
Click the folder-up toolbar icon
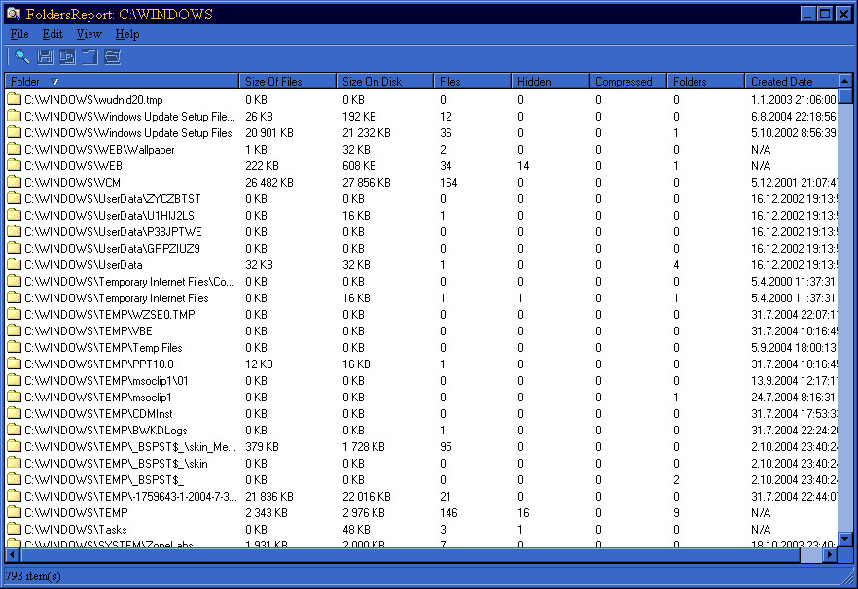(x=89, y=56)
